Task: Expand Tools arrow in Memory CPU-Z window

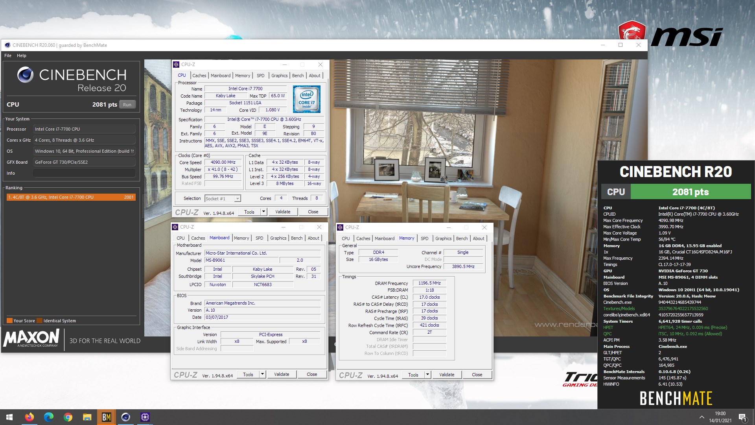Action: [x=427, y=375]
